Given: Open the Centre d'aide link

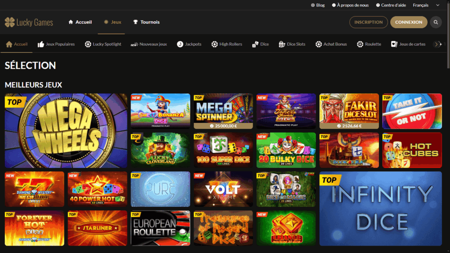Looking at the screenshot, I should point(391,5).
